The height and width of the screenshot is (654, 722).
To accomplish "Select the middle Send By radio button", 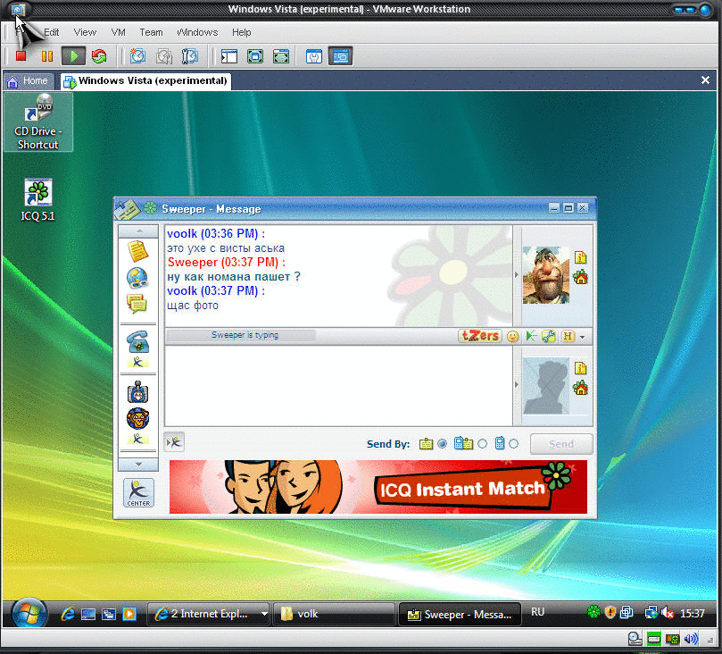I will 482,444.
